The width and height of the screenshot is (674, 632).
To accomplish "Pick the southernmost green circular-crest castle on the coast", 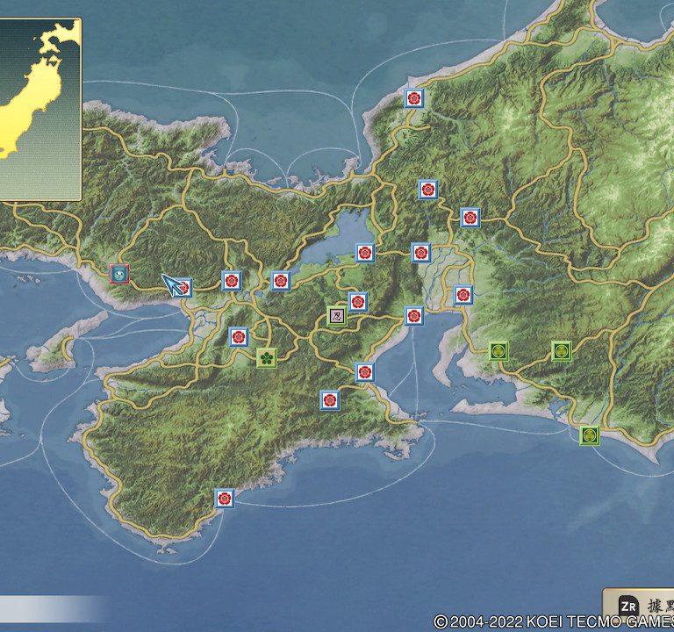I will pos(590,434).
